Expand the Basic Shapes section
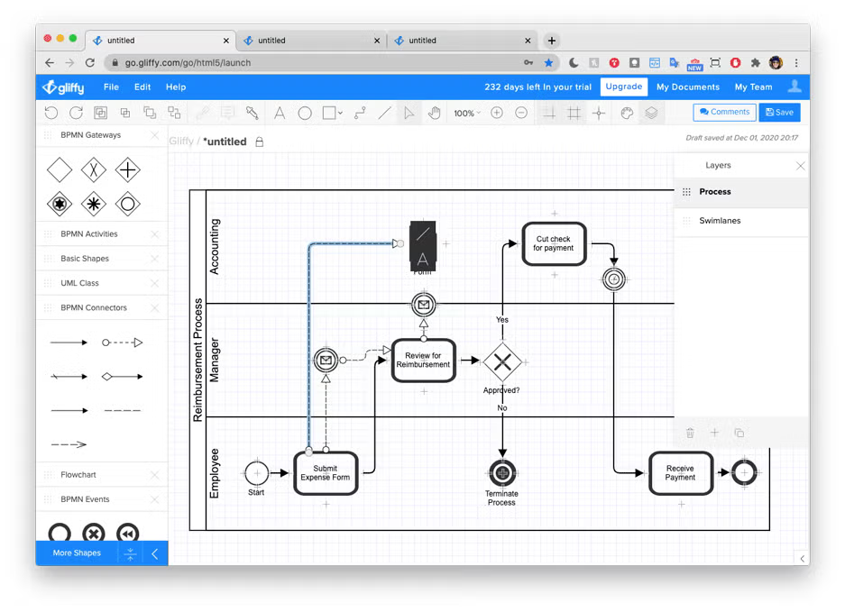845x612 pixels. coord(85,259)
